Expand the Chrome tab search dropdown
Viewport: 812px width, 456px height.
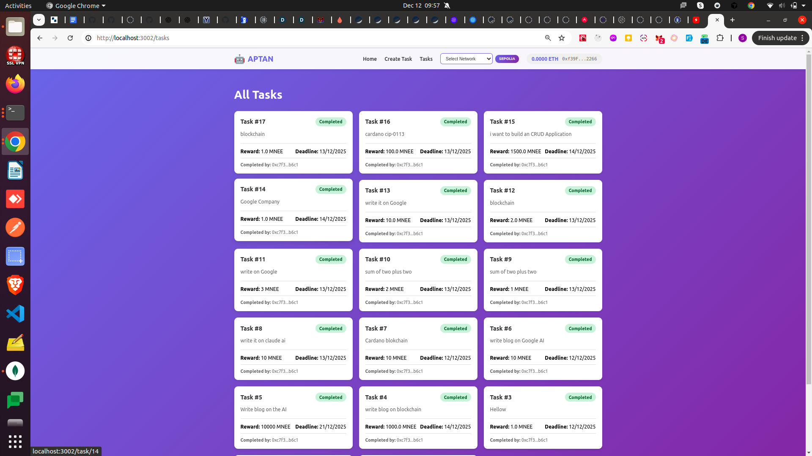point(38,20)
